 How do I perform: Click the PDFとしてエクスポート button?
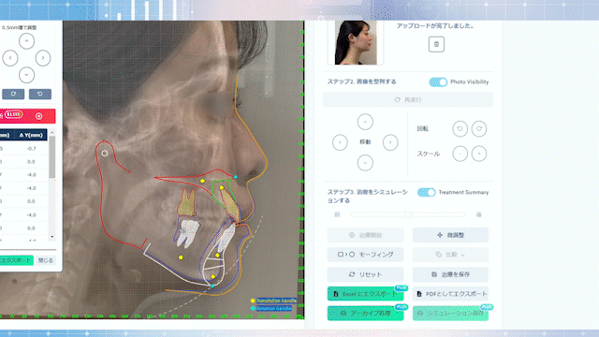tap(450, 294)
